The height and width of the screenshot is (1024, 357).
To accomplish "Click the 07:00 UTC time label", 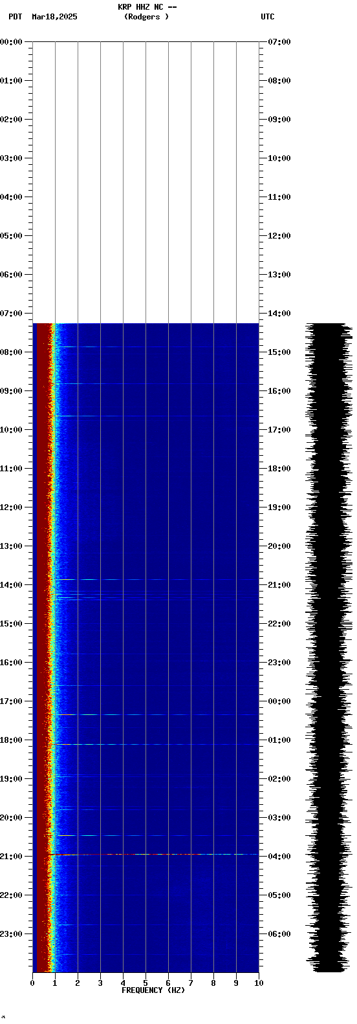I will tap(279, 42).
